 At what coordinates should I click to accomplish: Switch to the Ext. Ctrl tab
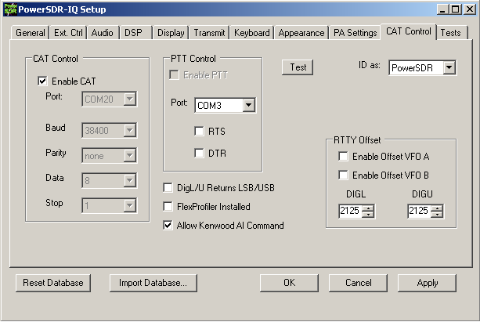coord(68,33)
